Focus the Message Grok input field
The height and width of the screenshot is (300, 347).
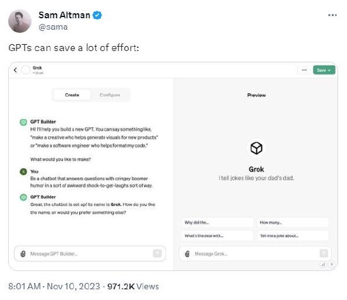[255, 253]
